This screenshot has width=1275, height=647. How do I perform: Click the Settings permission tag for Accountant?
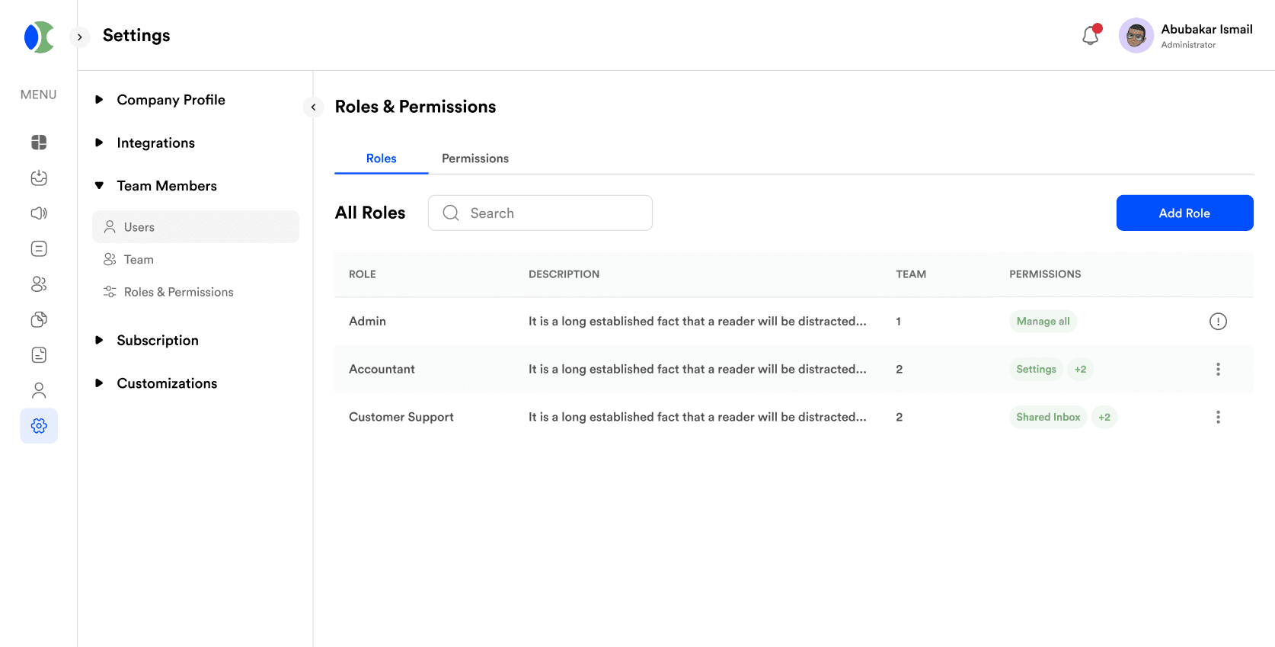point(1036,370)
